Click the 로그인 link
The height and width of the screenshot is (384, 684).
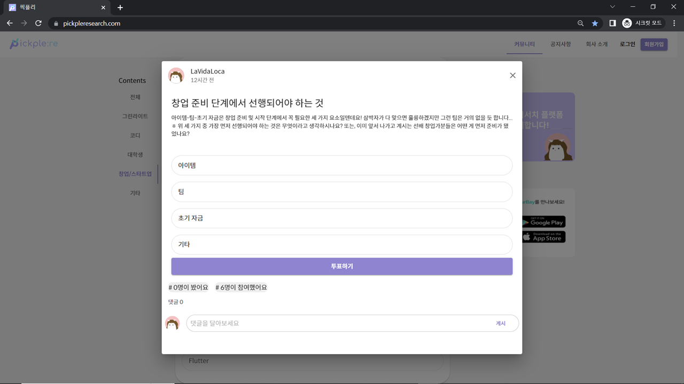tap(627, 44)
